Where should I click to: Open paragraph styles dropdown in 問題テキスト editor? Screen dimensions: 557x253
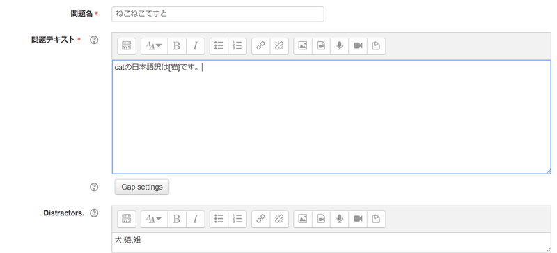154,46
